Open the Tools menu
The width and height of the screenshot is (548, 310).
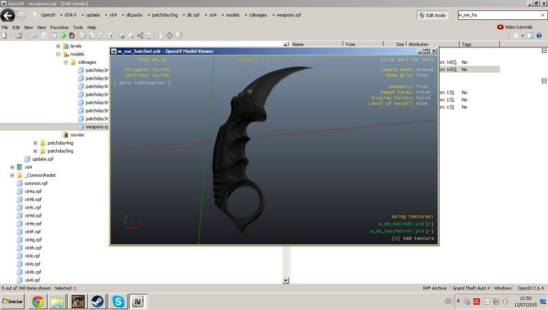coord(78,27)
